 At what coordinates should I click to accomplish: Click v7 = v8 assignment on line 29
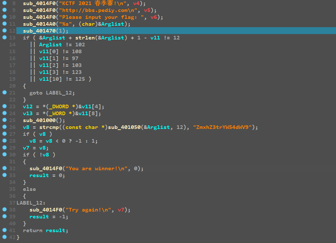[36, 148]
